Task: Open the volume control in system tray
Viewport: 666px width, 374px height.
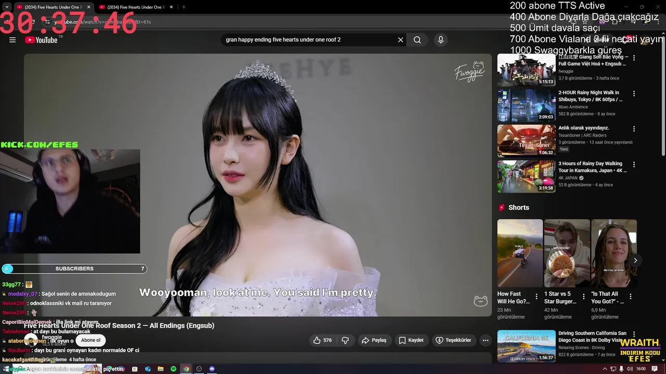Action: click(630, 369)
